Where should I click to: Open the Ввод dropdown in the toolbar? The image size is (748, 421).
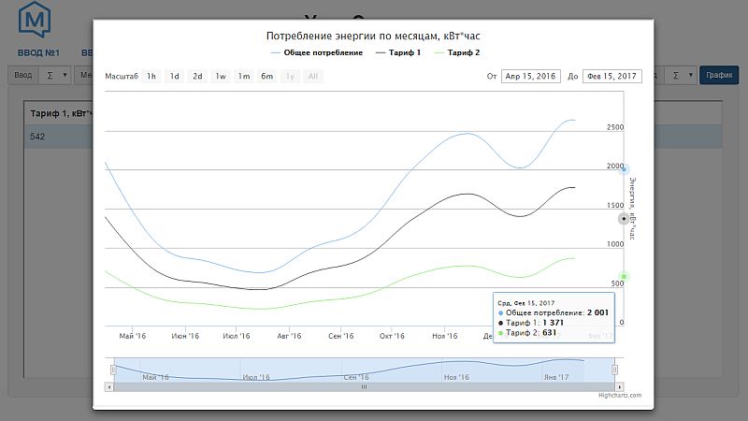click(x=26, y=75)
